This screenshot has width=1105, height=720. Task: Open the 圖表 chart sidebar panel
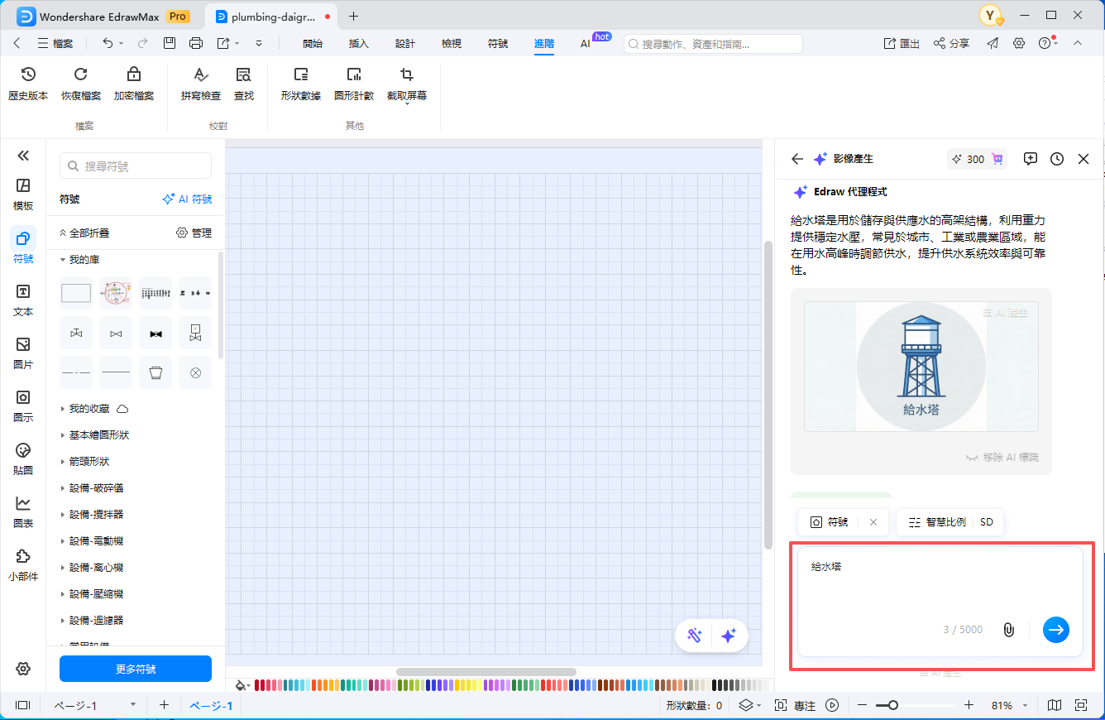pos(23,511)
